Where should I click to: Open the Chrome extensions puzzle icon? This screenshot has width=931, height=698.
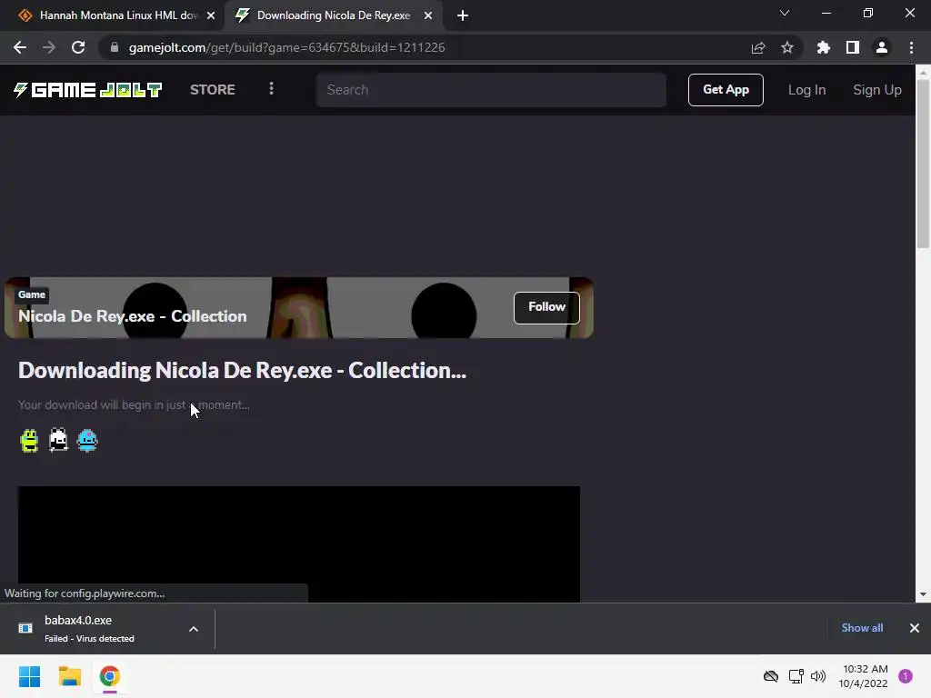click(x=823, y=47)
